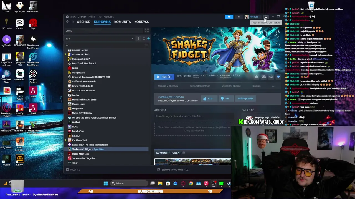Open Opera browser from the taskbar
The height and width of the screenshot is (199, 355).
tap(183, 183)
